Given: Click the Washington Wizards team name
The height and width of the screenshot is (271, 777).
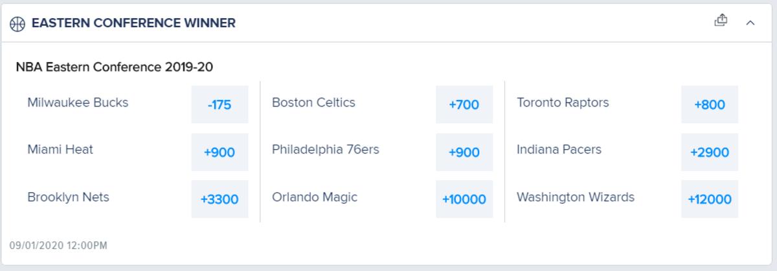Looking at the screenshot, I should click(x=576, y=197).
